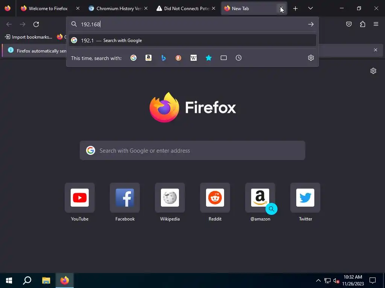Go forward one page
Viewport: 385px width, 288px height.
[x=22, y=24]
